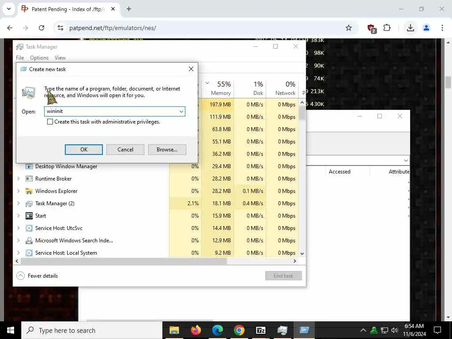Click the browser page vertical scrollbar

(x=448, y=82)
